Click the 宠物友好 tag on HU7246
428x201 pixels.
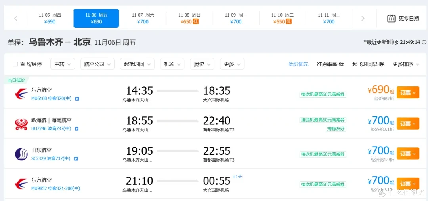click(336, 129)
